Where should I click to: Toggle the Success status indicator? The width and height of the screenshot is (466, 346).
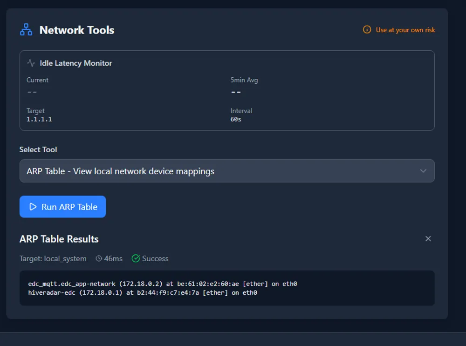point(150,258)
